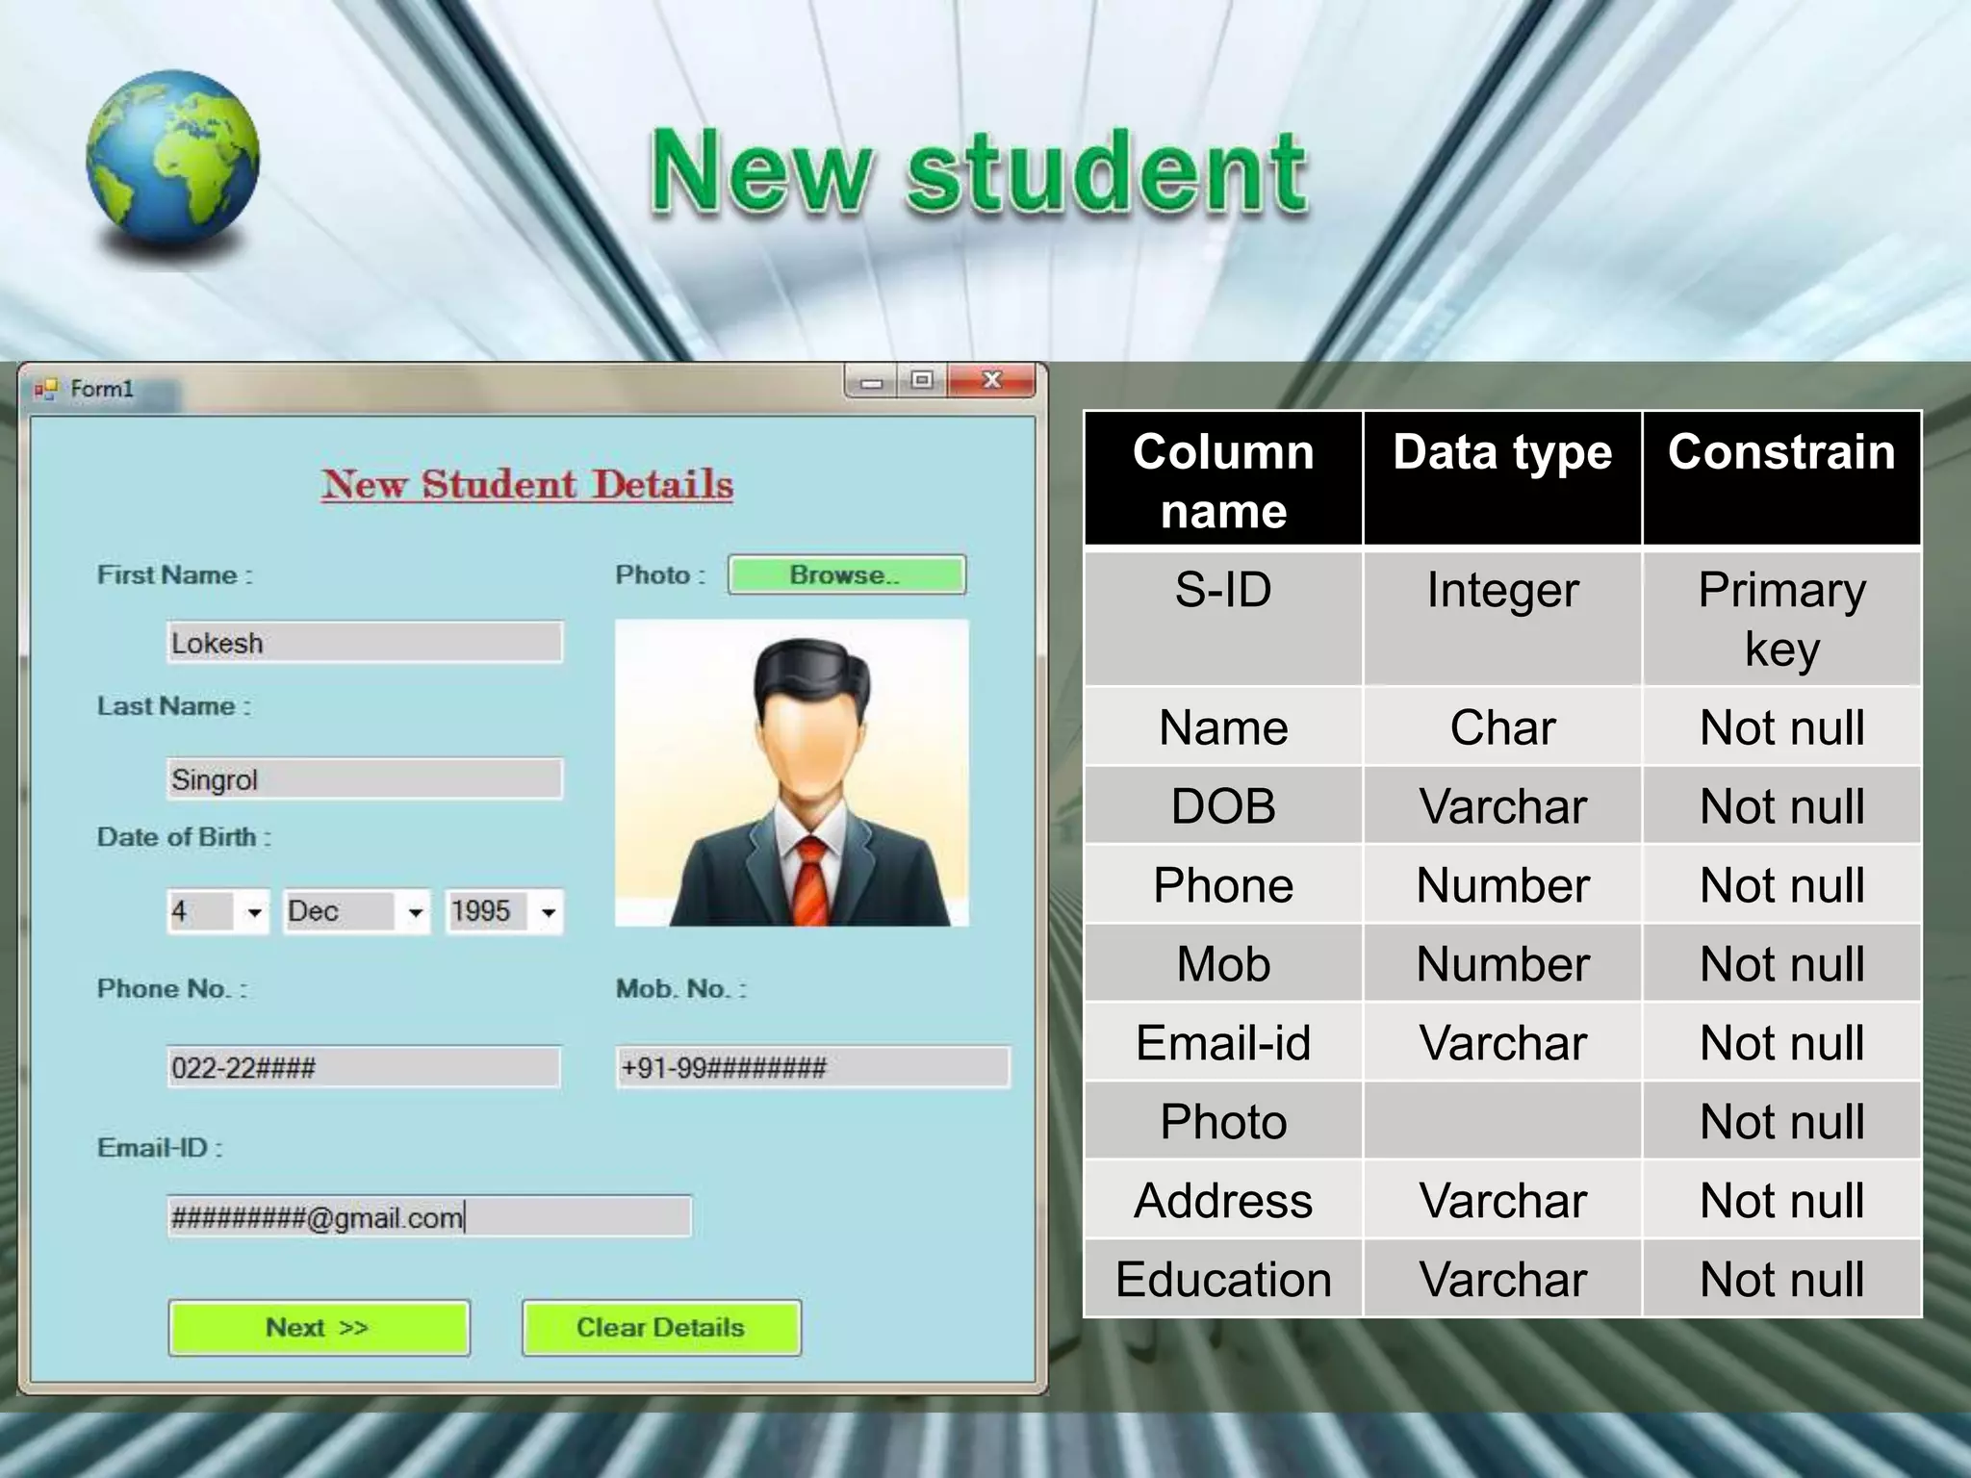Click the DOB table cell
The image size is (1971, 1478).
(1223, 805)
